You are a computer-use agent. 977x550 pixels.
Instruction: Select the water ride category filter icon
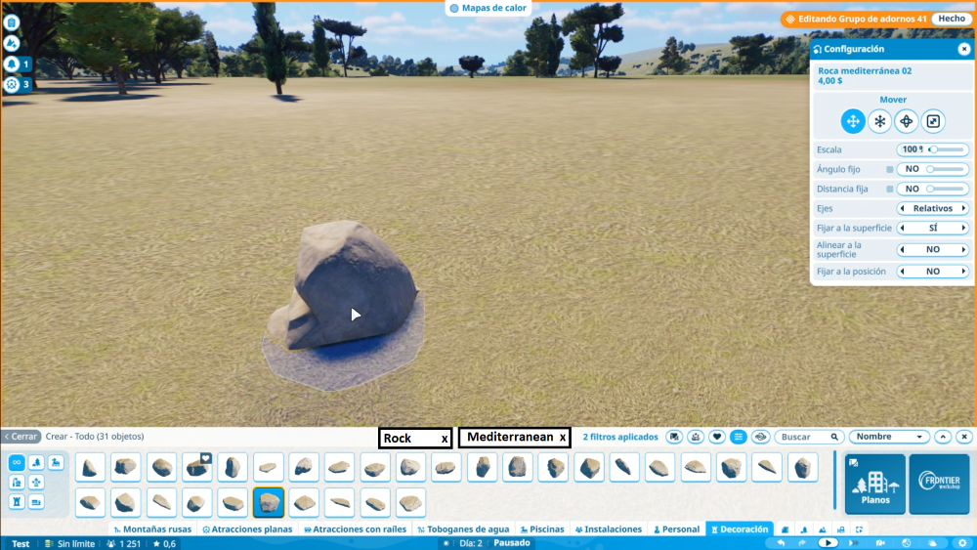(x=56, y=462)
